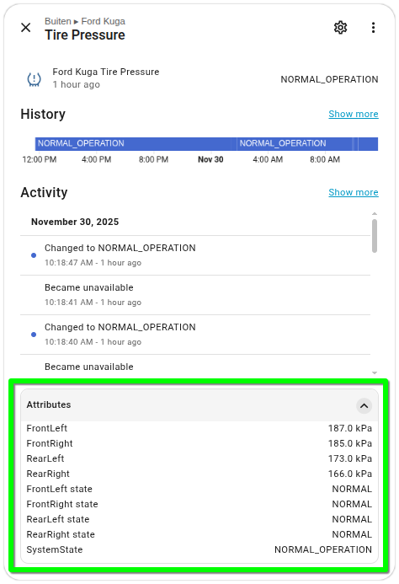Show more of the History section
This screenshot has height=584, width=399.
tap(354, 114)
